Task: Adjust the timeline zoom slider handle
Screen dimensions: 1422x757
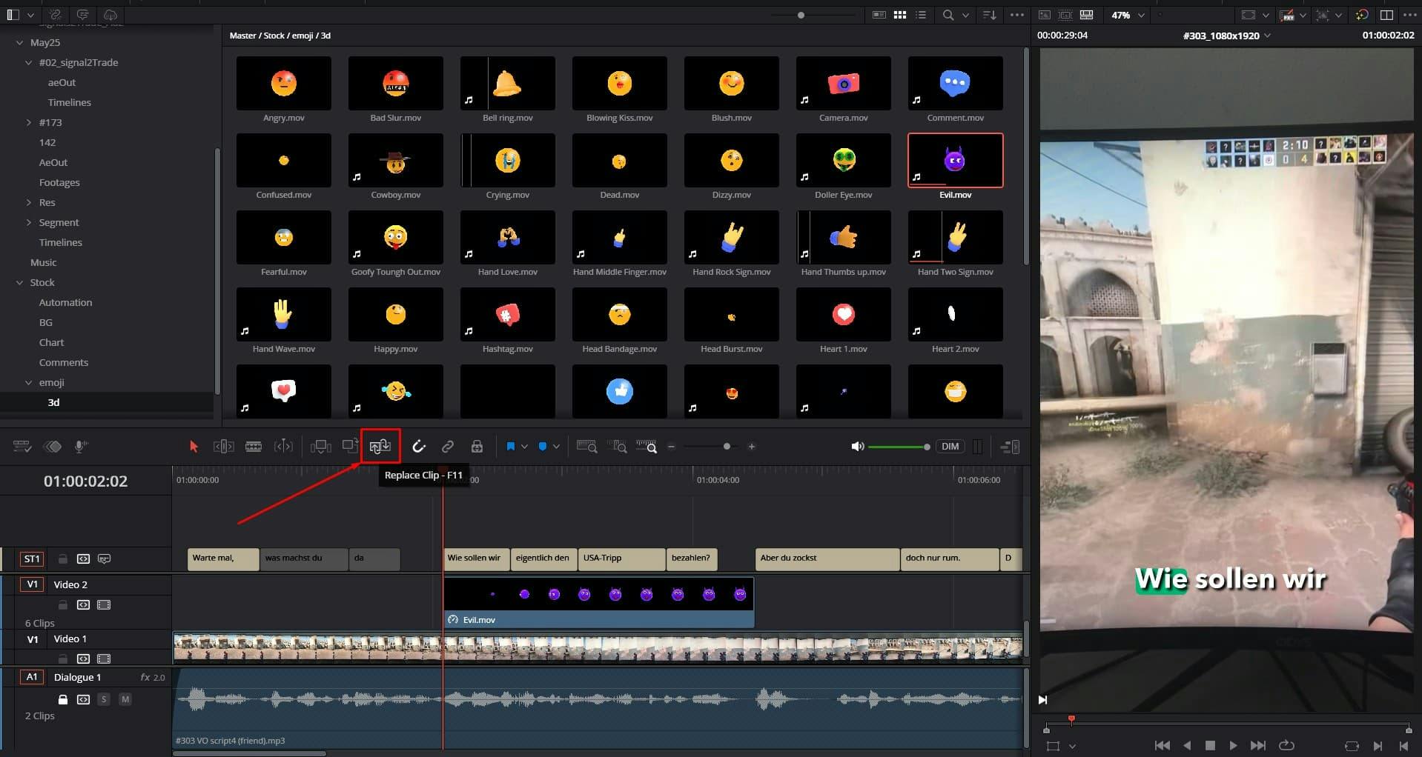Action: [727, 447]
